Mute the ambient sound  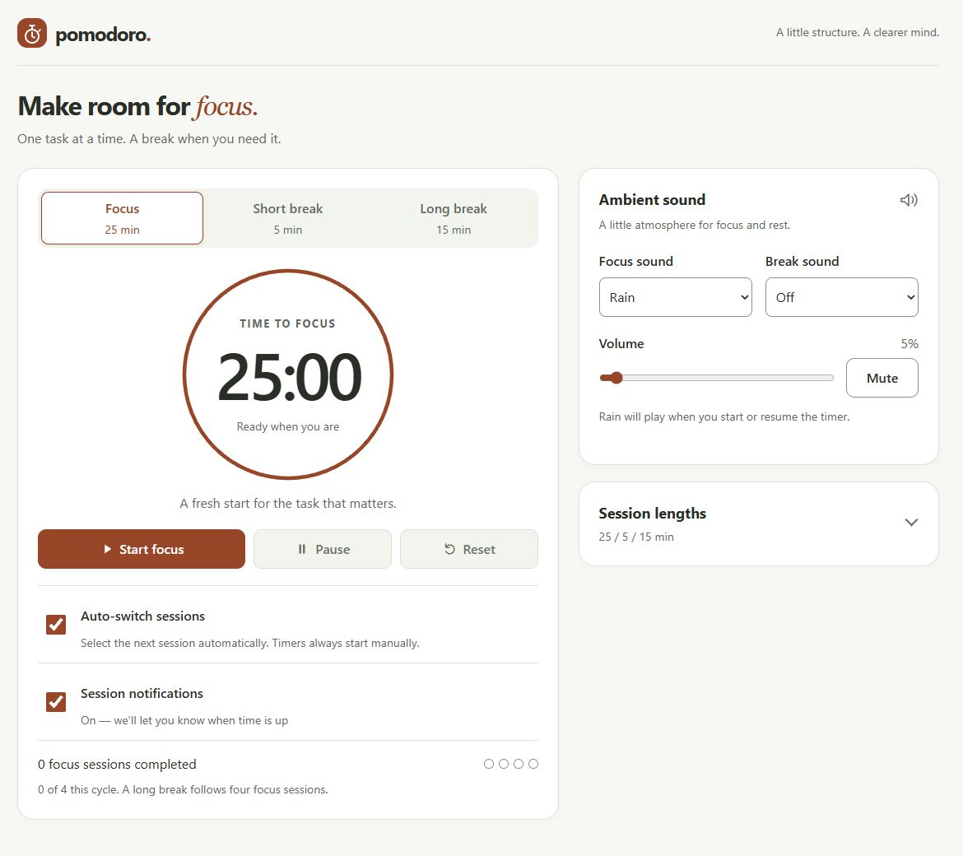(882, 379)
